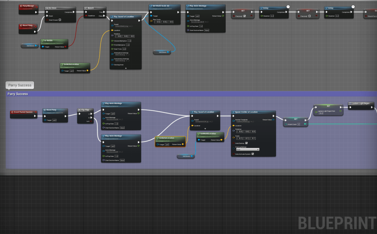The width and height of the screenshot is (377, 234).
Task: Click the Volume Multiplier value field
Action: 129,41
